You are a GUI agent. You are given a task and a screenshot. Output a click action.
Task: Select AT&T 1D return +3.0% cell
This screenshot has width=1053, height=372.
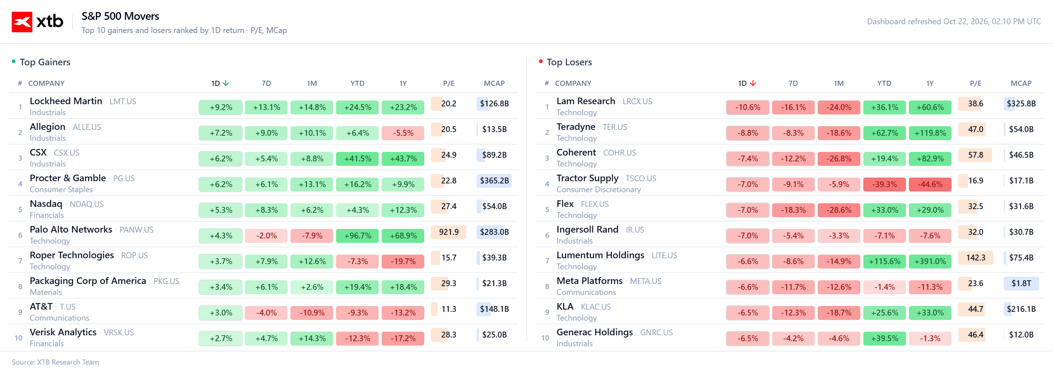(221, 313)
